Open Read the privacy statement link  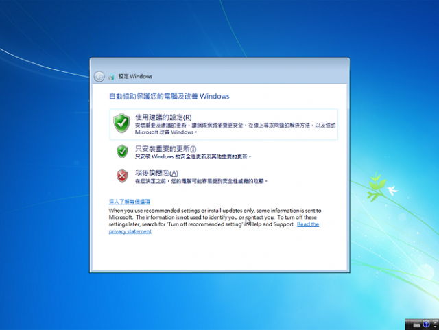point(308,224)
